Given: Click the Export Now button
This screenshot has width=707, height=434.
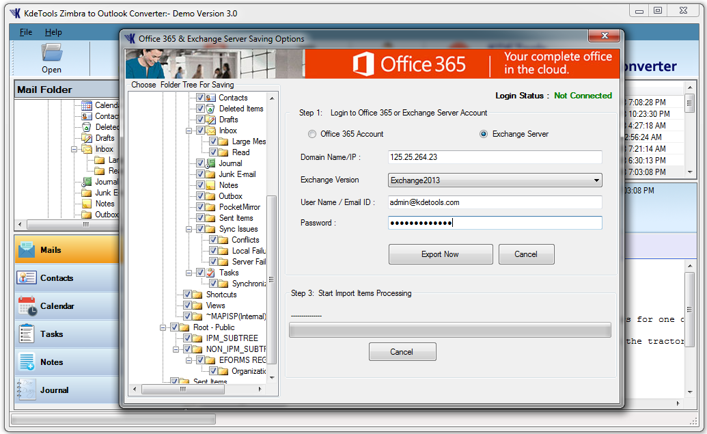Looking at the screenshot, I should click(x=441, y=254).
